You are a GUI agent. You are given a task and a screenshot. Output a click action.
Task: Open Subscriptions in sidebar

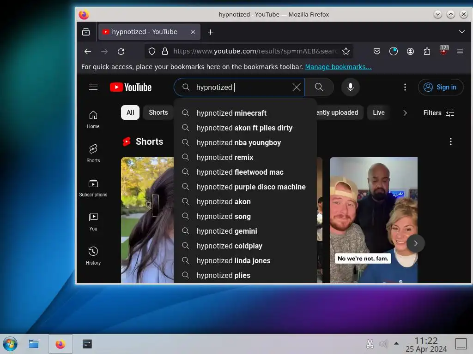pos(93,188)
